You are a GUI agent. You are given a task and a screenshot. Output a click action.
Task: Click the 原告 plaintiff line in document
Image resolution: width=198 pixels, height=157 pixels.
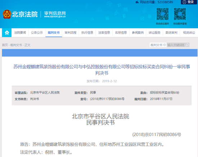pyautogui.click(x=92, y=144)
